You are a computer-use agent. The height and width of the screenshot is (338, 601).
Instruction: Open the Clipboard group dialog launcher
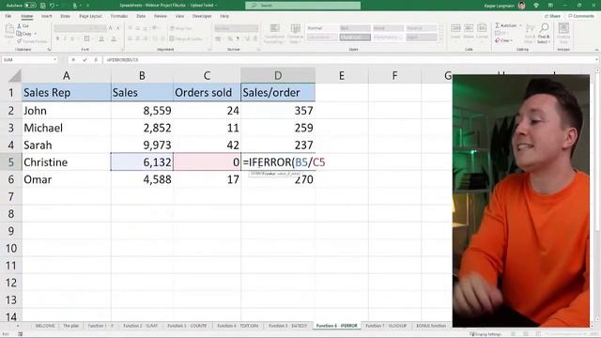pyautogui.click(x=49, y=50)
